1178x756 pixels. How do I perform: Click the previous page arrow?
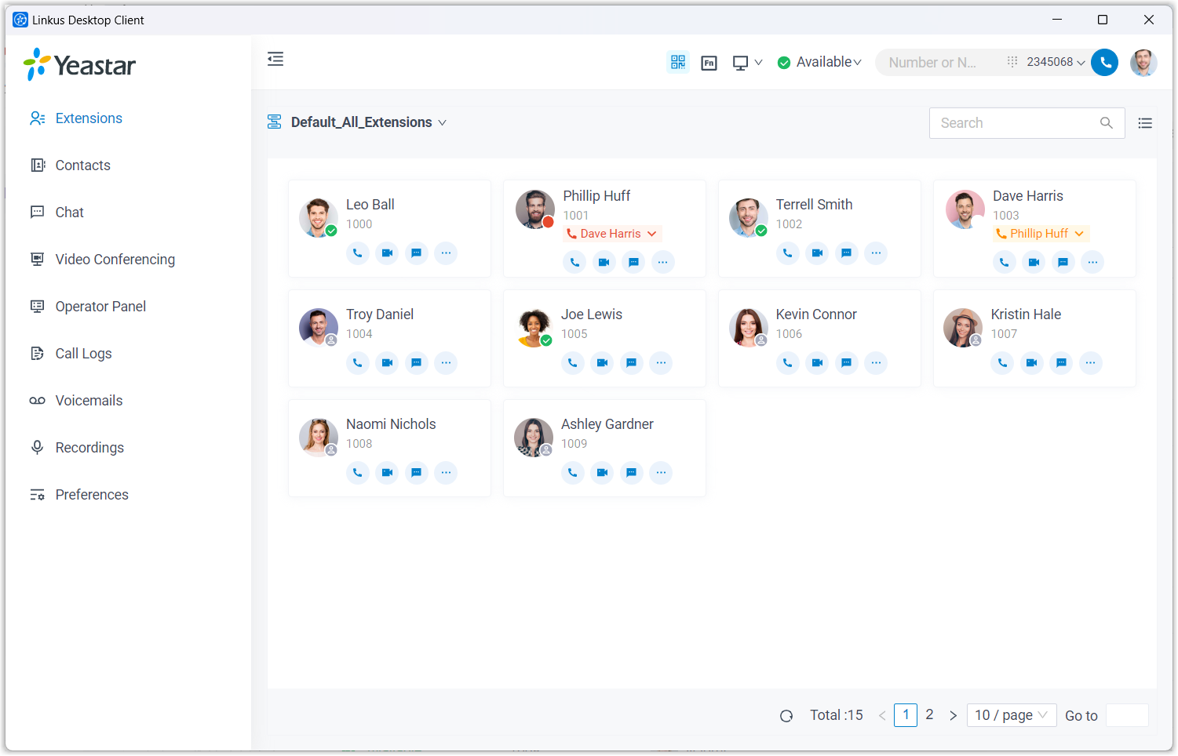(882, 716)
